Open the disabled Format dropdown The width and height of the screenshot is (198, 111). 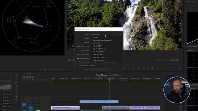pos(100,69)
